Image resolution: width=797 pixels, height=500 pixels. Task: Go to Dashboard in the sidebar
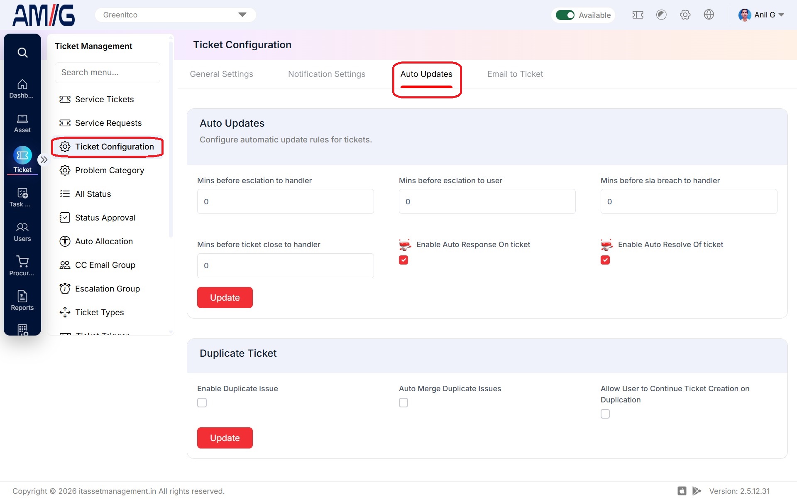pyautogui.click(x=22, y=89)
